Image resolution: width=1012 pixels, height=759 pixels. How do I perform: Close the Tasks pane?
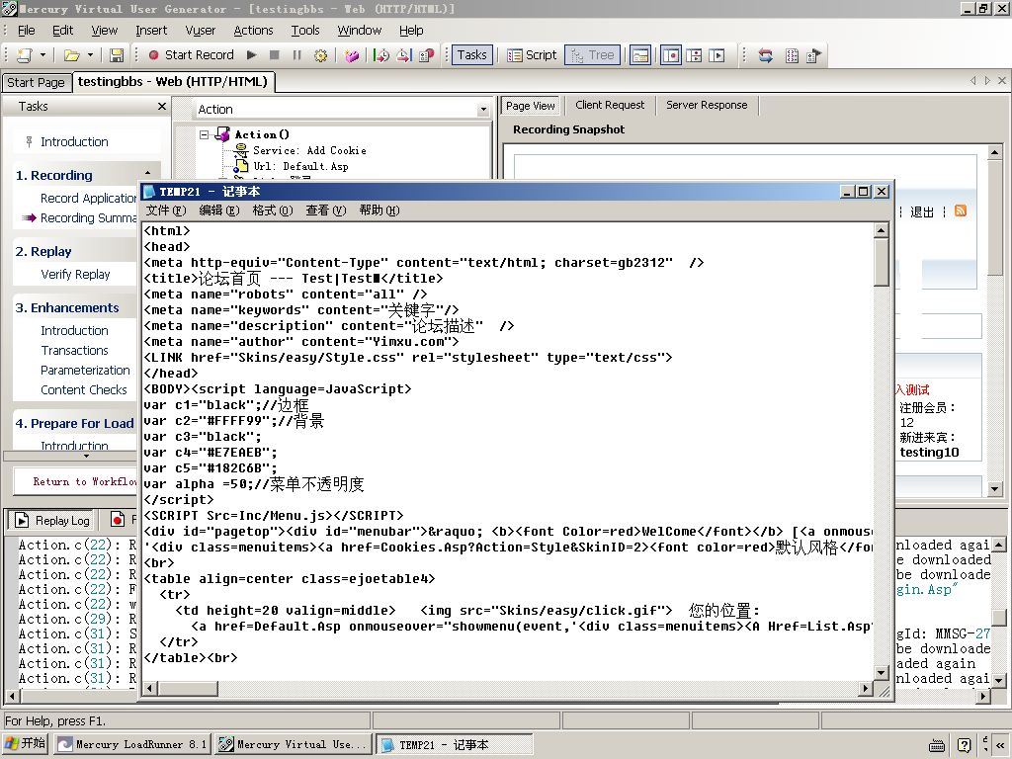tap(162, 107)
